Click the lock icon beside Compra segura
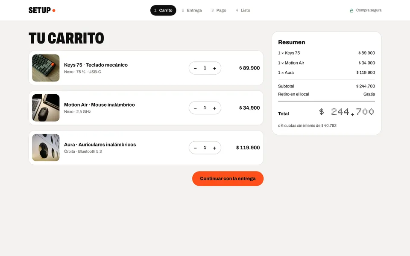Screen dimensions: 410x256 351,10
